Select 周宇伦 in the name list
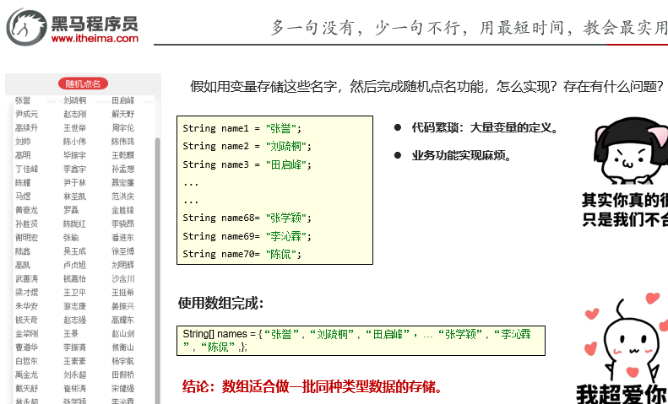Viewport: 668px width, 404px height. tap(122, 127)
